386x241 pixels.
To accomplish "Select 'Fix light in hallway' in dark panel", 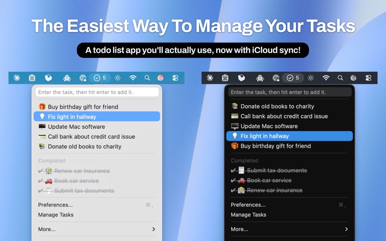I will pyautogui.click(x=289, y=136).
